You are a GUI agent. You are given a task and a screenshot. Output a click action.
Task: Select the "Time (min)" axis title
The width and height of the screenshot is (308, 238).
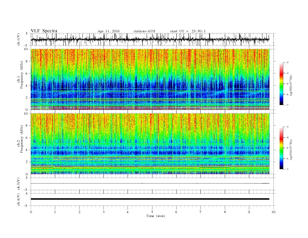tap(156, 216)
